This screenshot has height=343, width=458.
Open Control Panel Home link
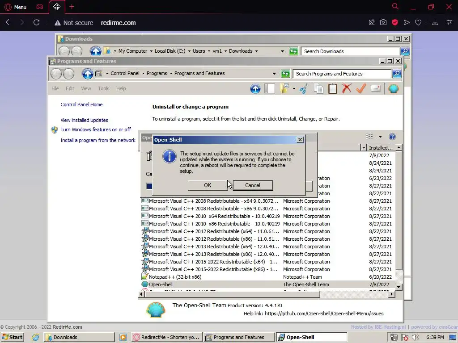81,105
